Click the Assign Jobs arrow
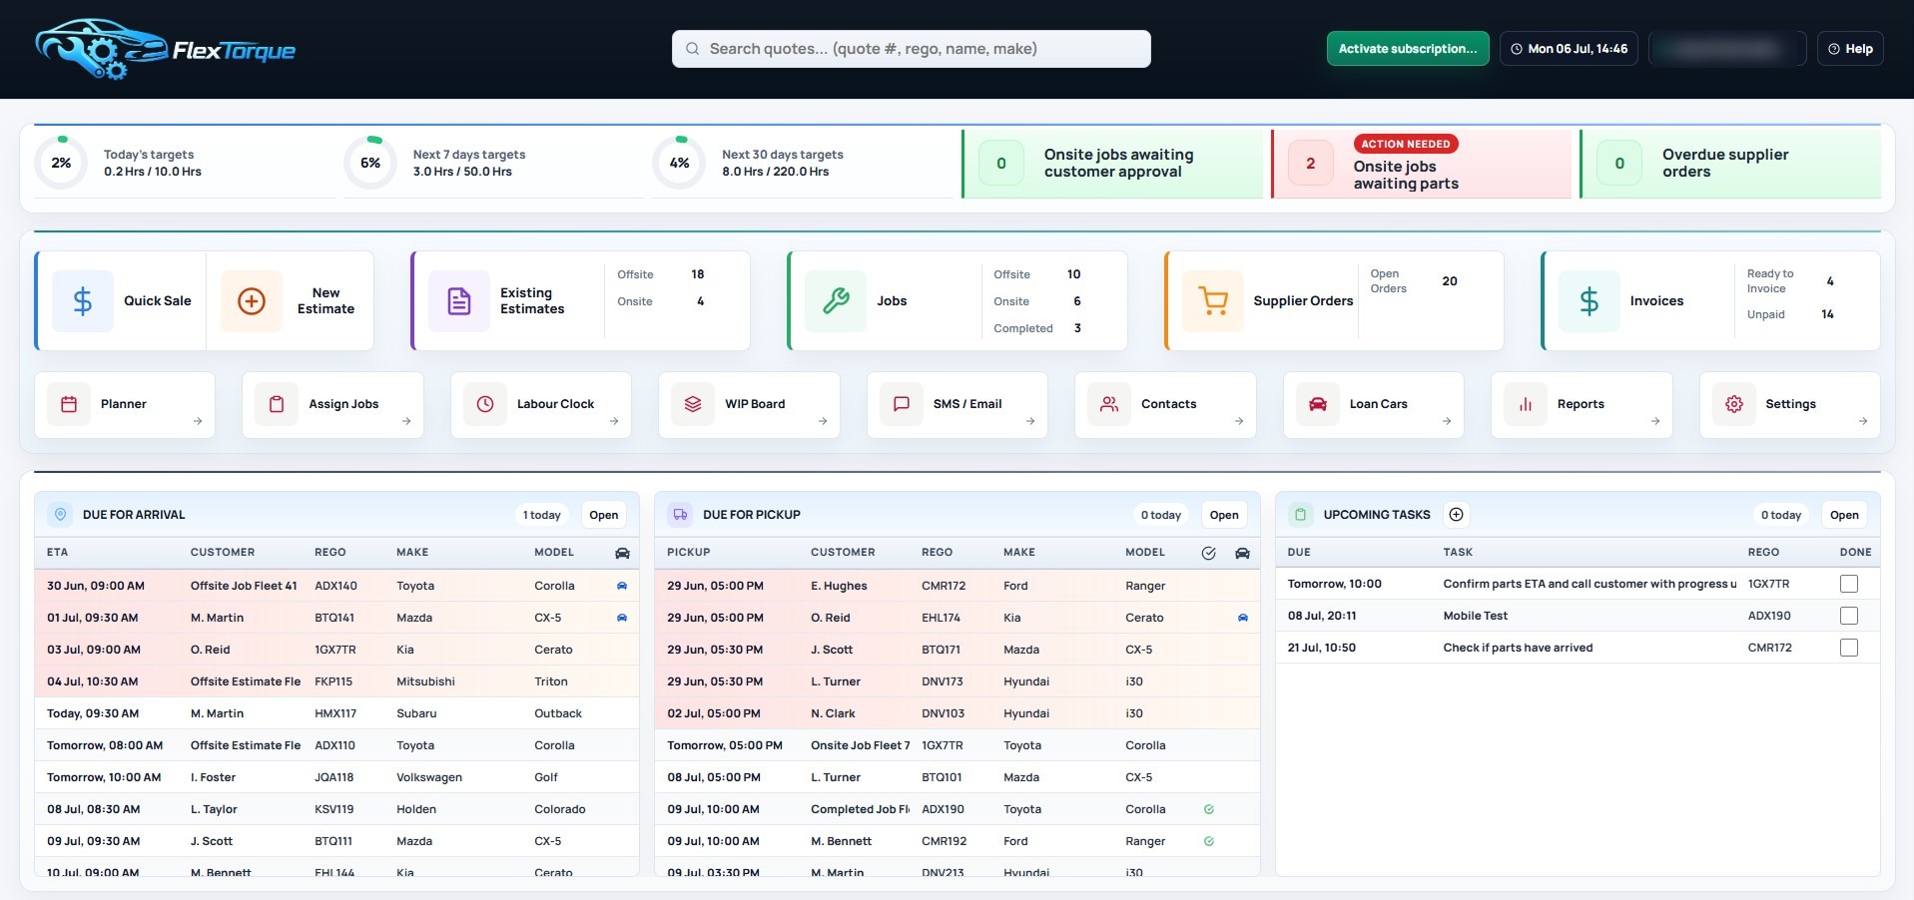 pos(406,421)
